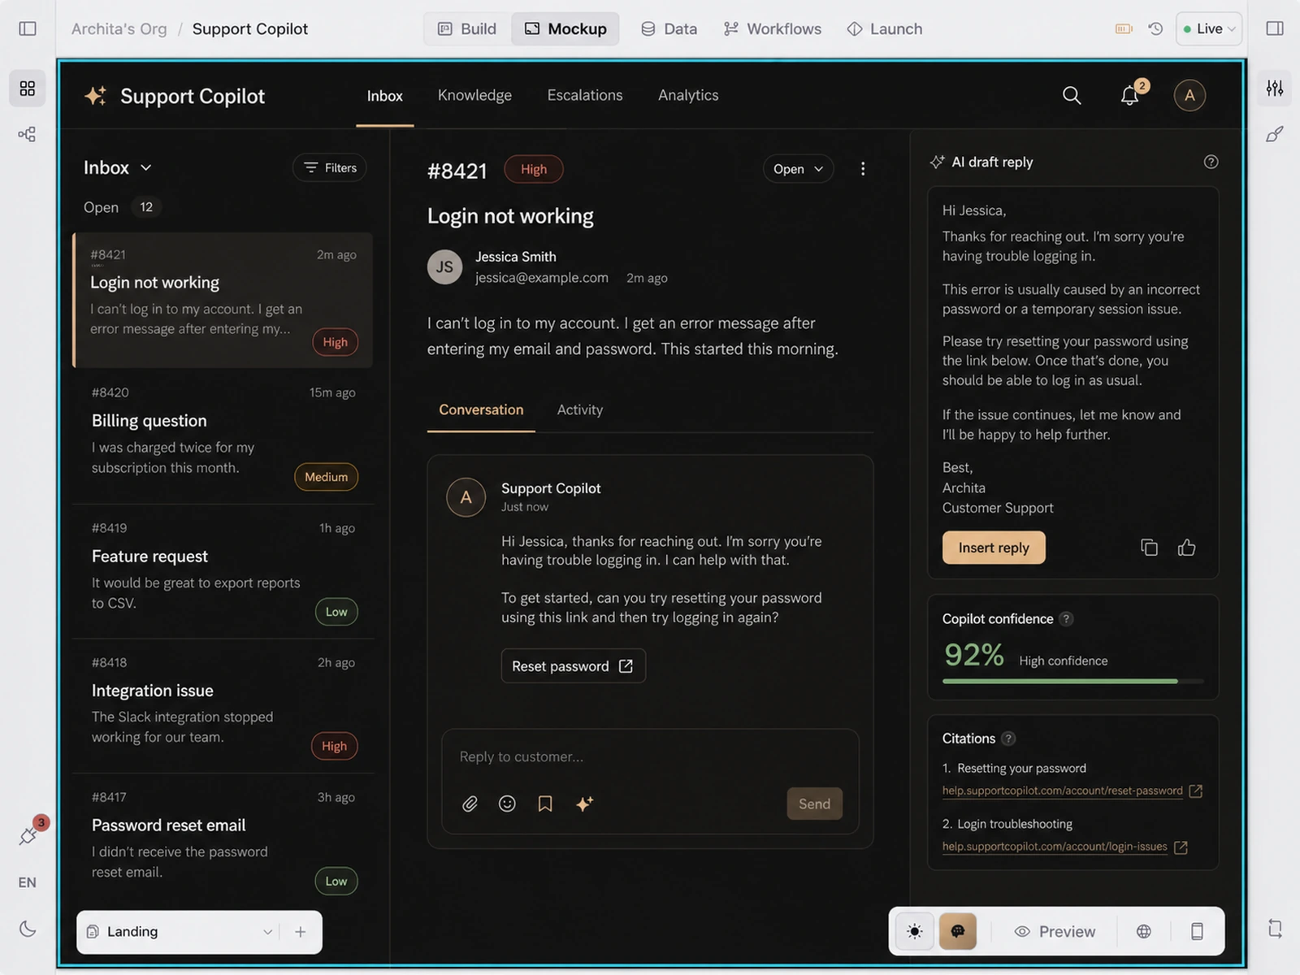The height and width of the screenshot is (975, 1300).
Task: Open version history clock icon
Action: tap(1155, 28)
